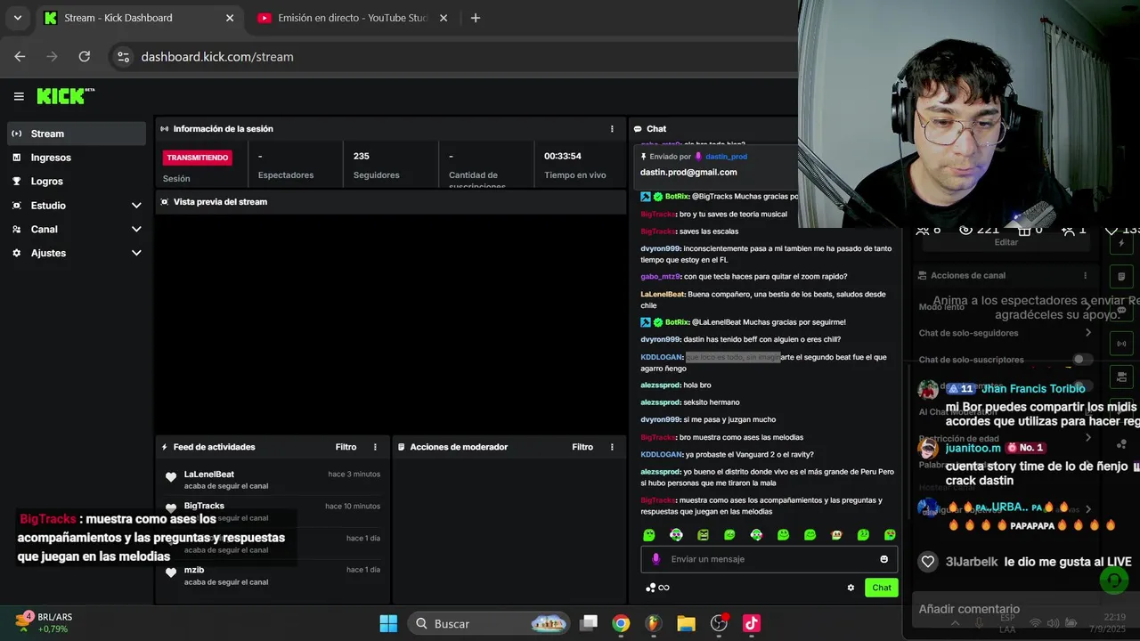The image size is (1140, 641).
Task: Click username LaLenelBeat in chat
Action: [x=663, y=294]
